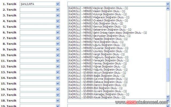
Task: Expand the 18. Tercih dropdown
Action: (x=40, y=101)
